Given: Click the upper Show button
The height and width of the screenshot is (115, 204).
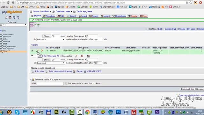Looking at the screenshot, I should point(47,36).
